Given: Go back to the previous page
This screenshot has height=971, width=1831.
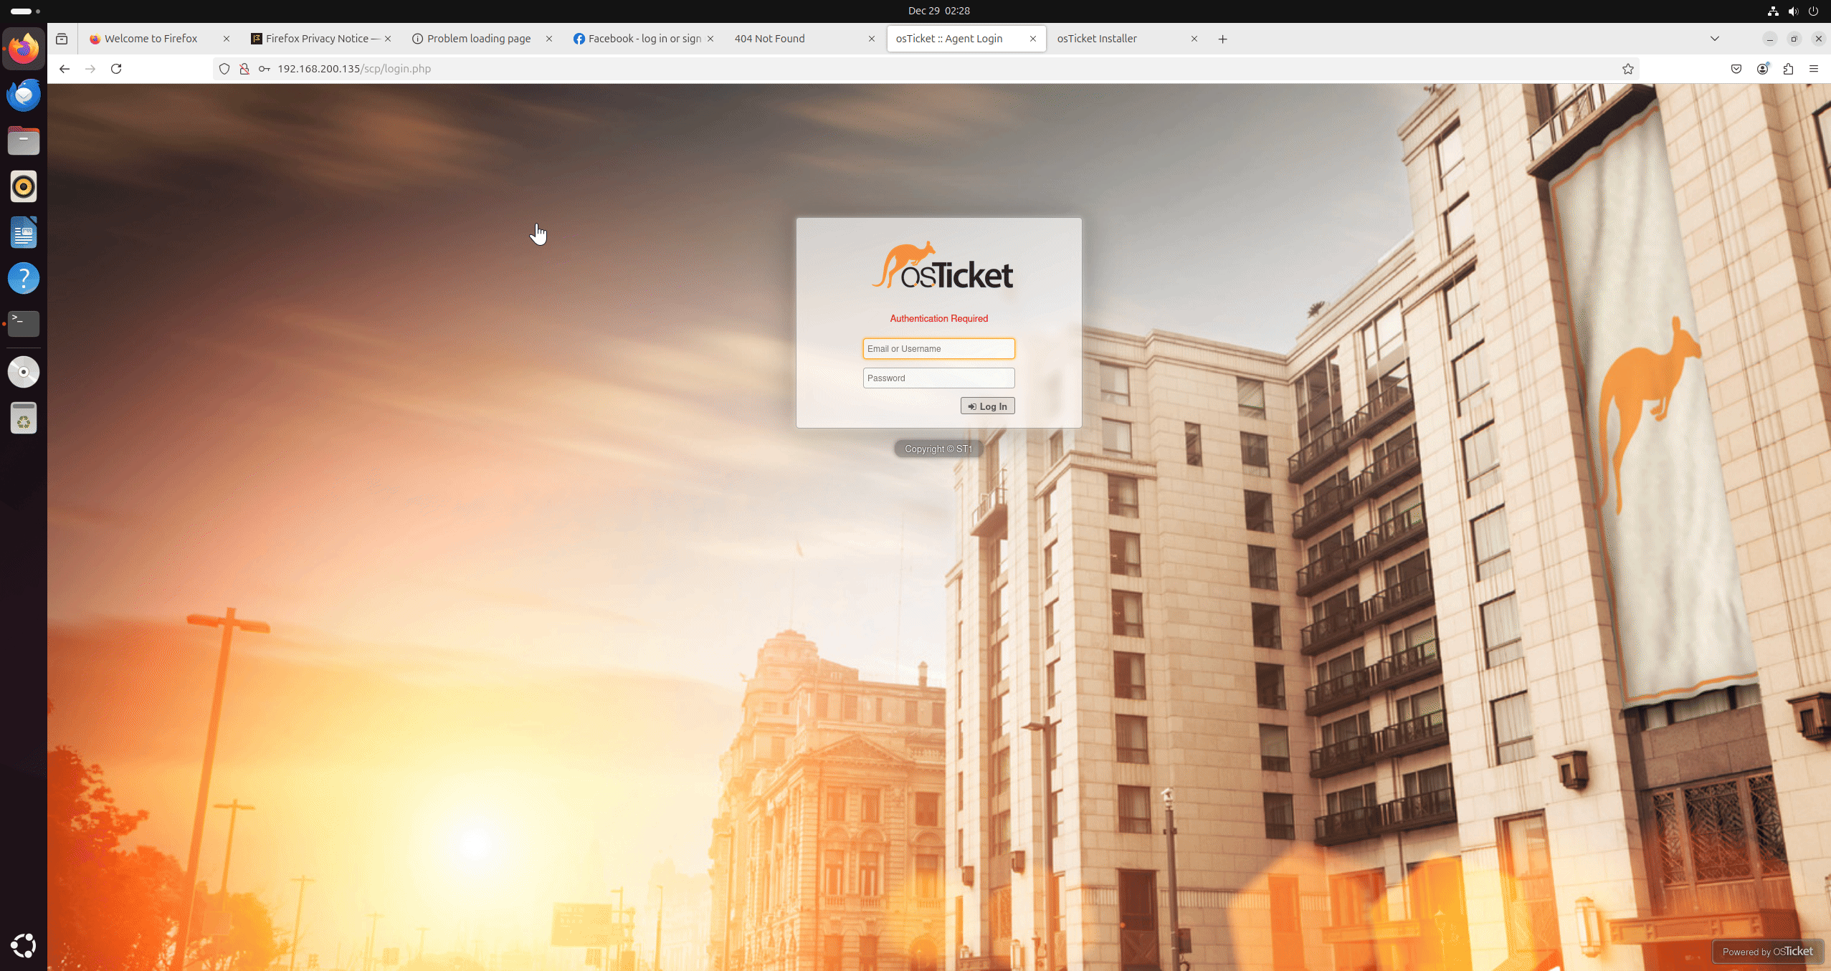Looking at the screenshot, I should 65,69.
